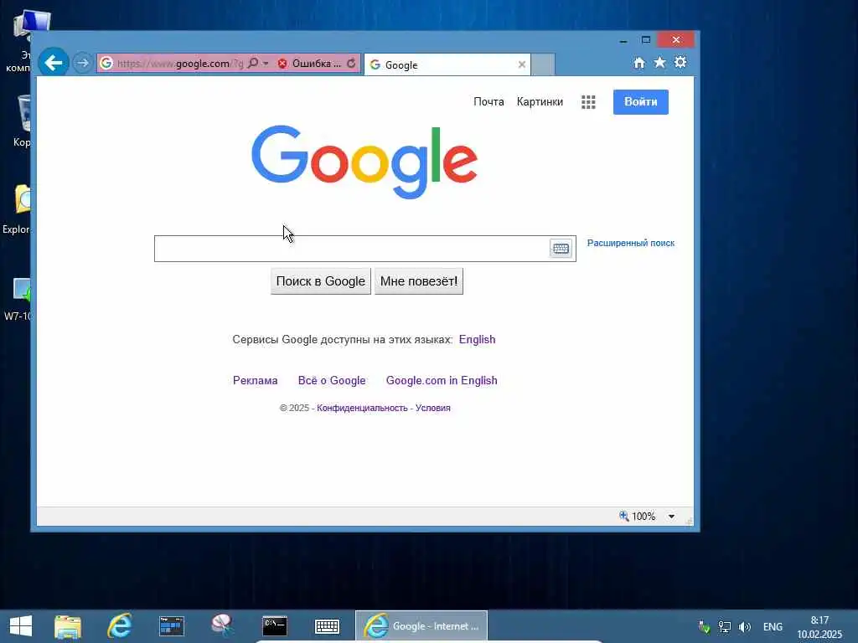
Task: Close the Google tab
Action: (x=521, y=64)
